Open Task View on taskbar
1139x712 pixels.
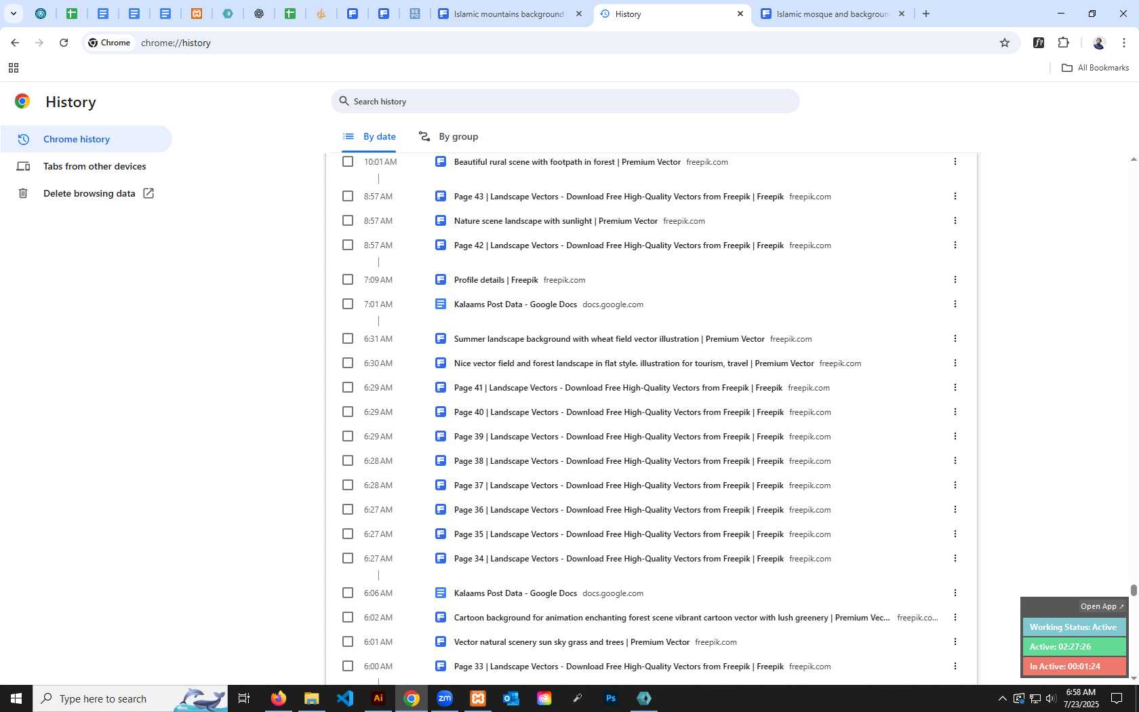[244, 698]
